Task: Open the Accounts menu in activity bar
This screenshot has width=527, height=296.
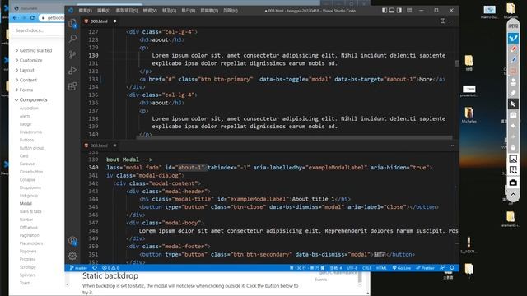Action: tap(72, 240)
